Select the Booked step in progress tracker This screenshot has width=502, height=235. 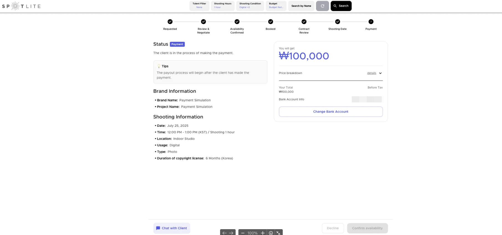[271, 22]
